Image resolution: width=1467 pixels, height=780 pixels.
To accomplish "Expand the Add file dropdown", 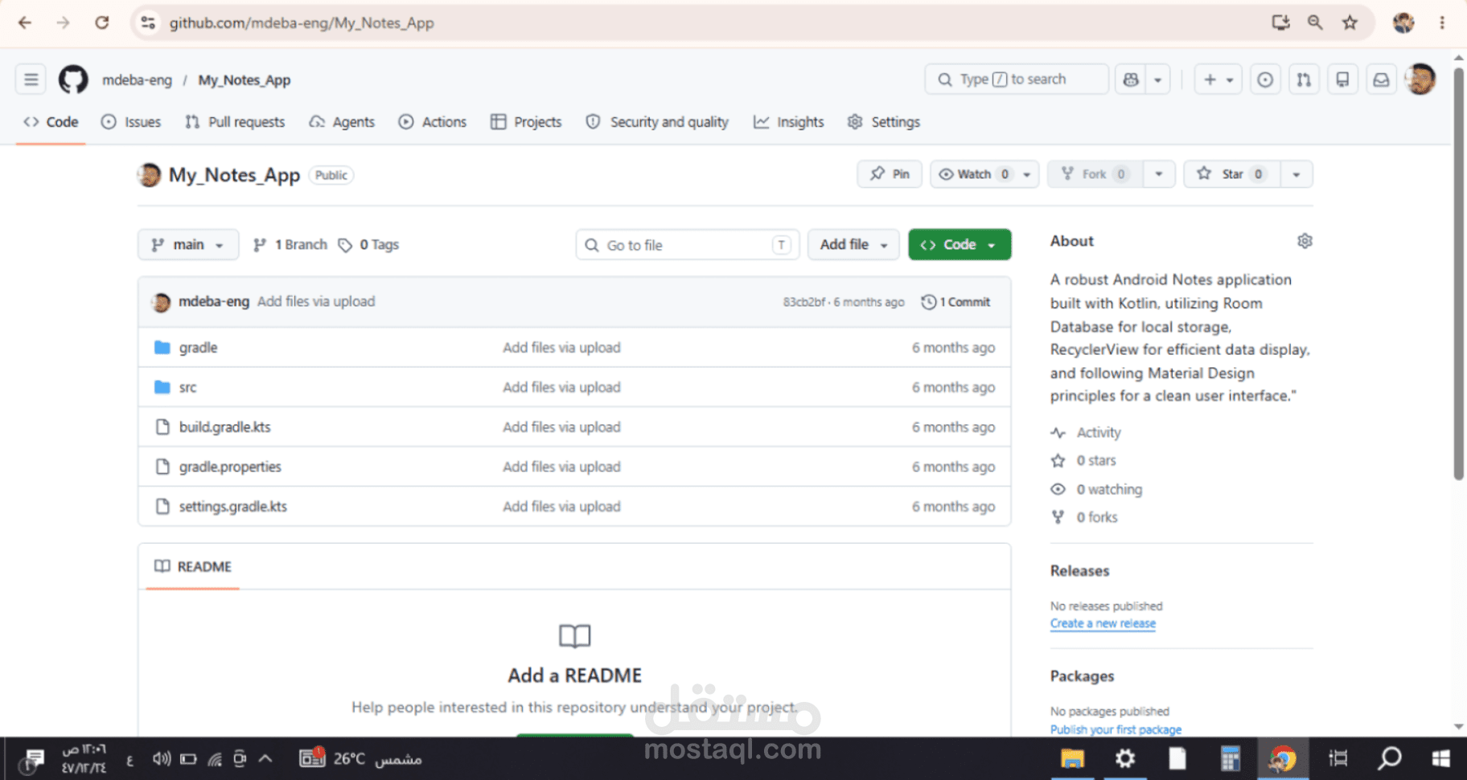I will 853,244.
